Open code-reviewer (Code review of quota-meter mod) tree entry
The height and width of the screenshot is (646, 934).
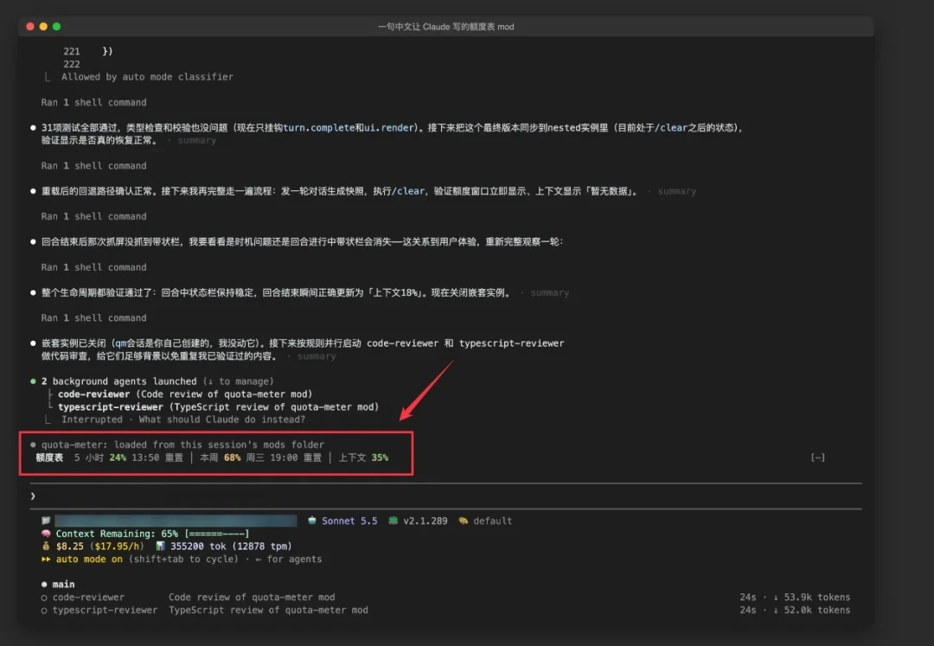(x=185, y=394)
